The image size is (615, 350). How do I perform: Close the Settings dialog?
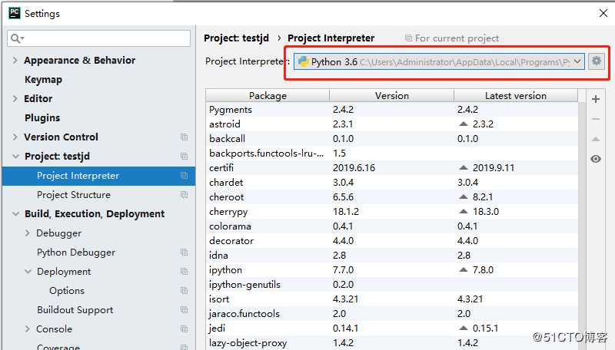tap(603, 13)
